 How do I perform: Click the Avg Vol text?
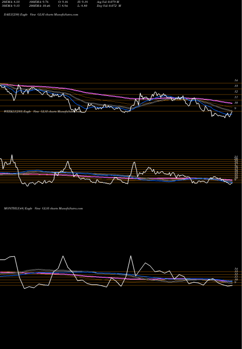[x=108, y=2]
